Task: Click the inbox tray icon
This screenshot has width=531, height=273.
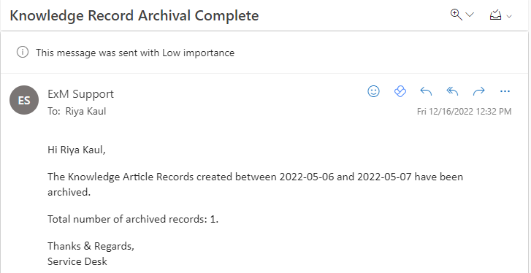Action: [495, 15]
